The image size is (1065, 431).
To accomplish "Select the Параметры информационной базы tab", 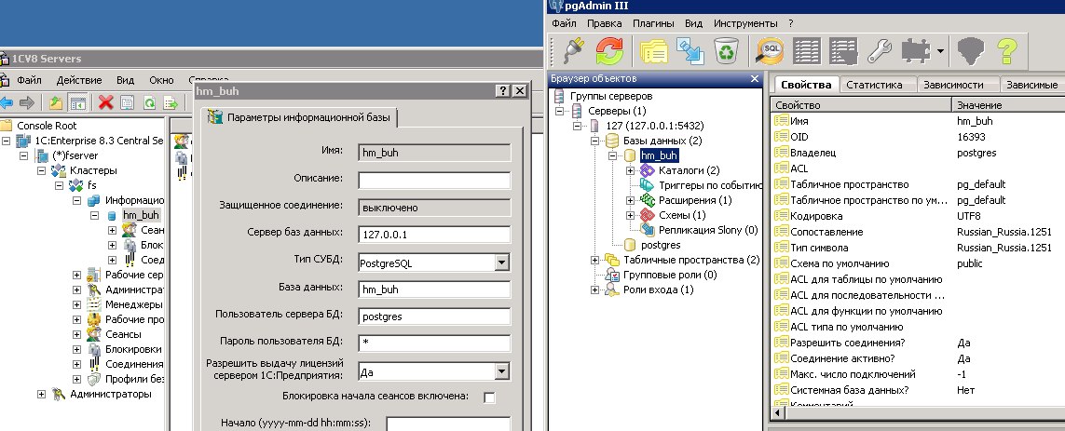I will [x=300, y=117].
